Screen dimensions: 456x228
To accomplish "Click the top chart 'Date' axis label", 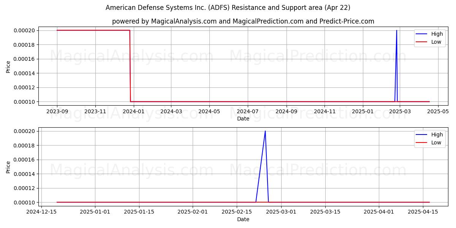I will (243, 119).
